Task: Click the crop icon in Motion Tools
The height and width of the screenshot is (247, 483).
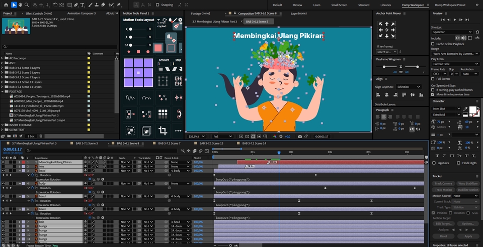Action: pos(163,131)
